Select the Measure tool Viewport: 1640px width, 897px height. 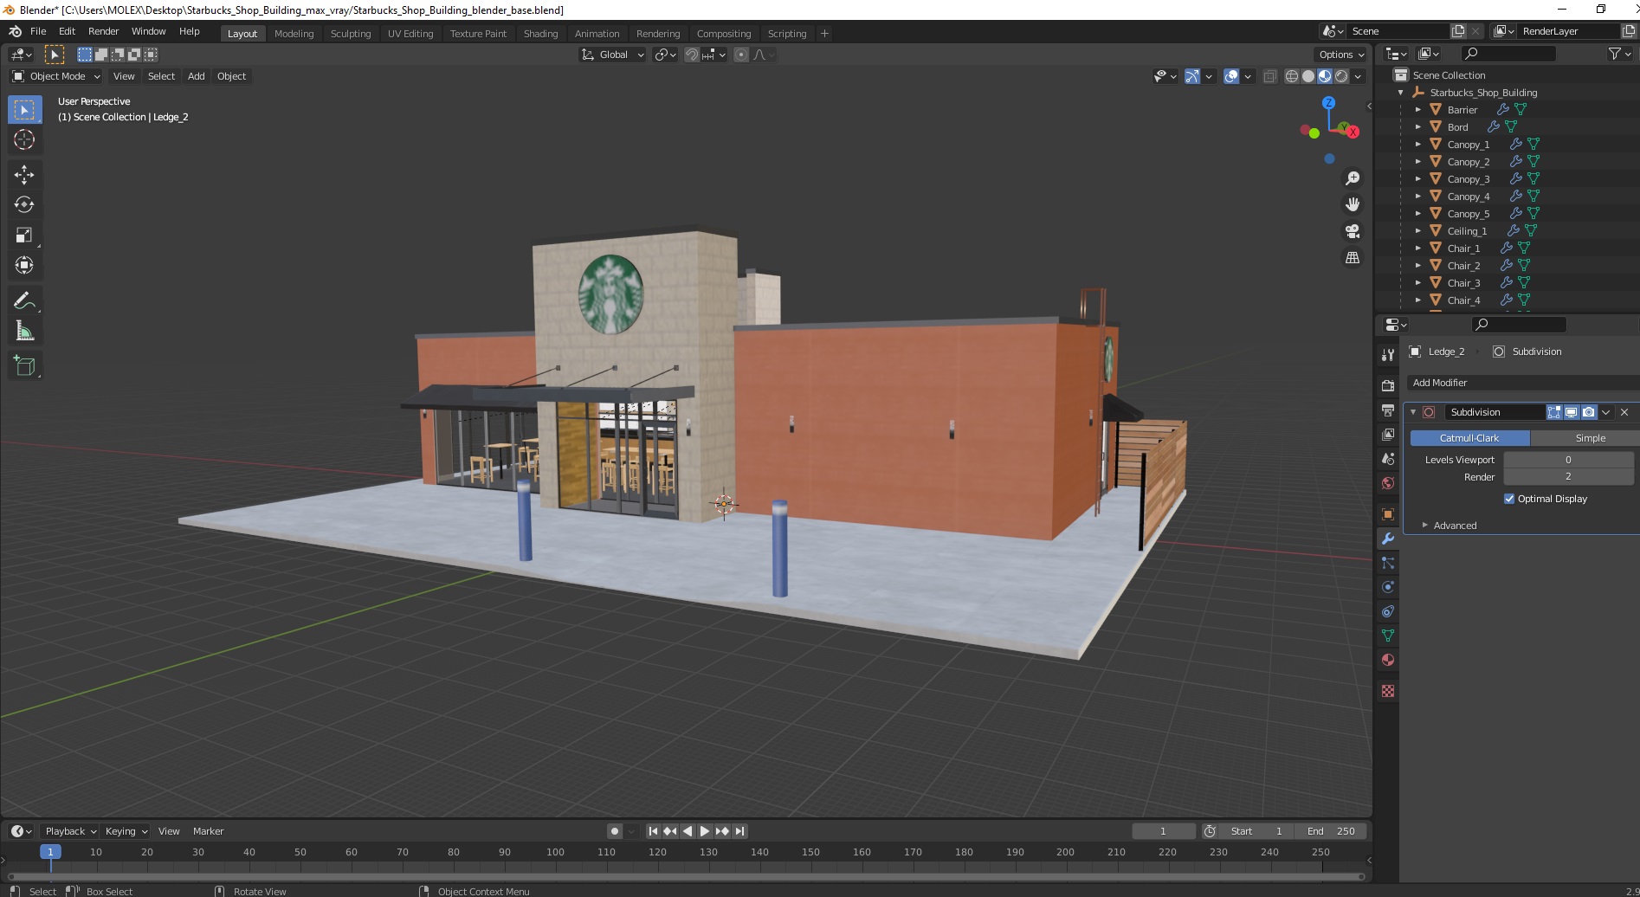[x=24, y=332]
